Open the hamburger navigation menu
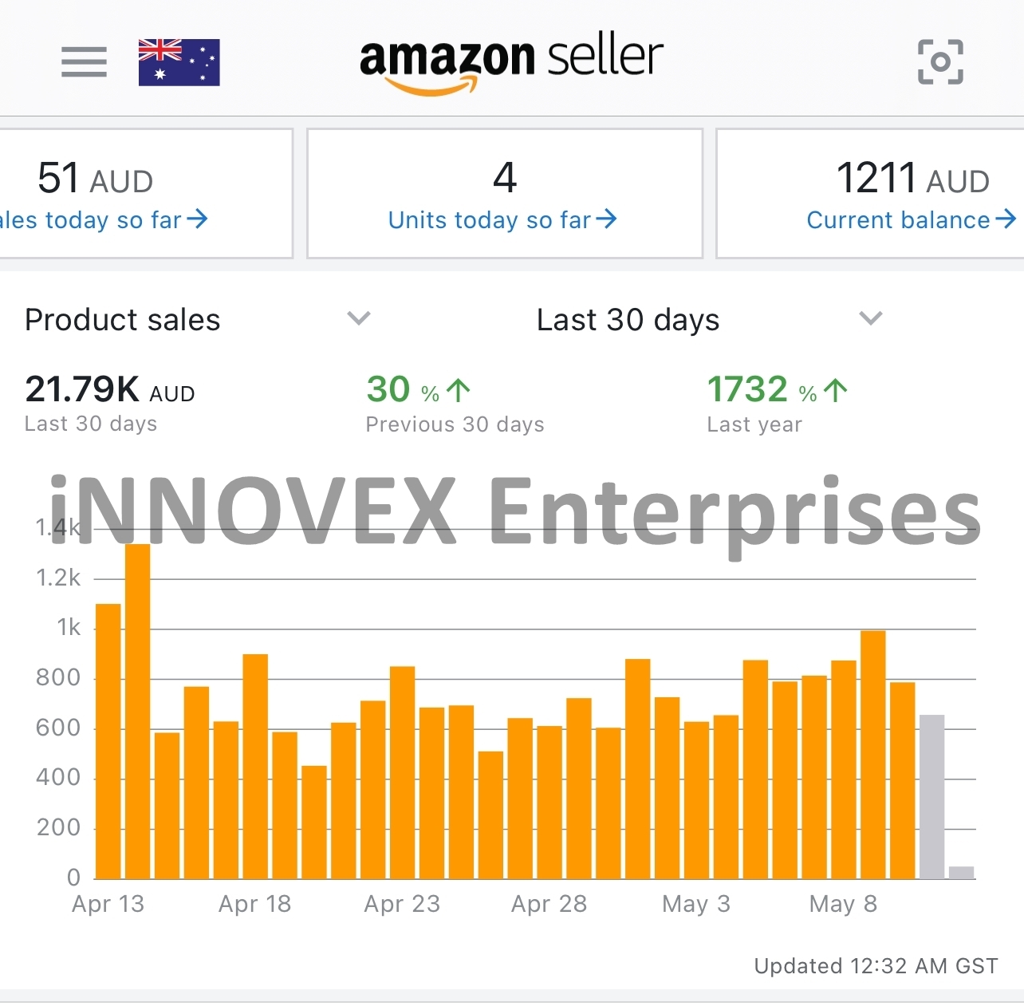 (83, 61)
